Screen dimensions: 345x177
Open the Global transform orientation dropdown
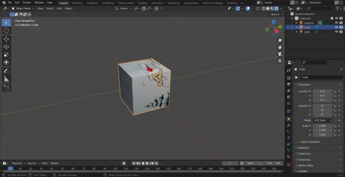coord(124,8)
